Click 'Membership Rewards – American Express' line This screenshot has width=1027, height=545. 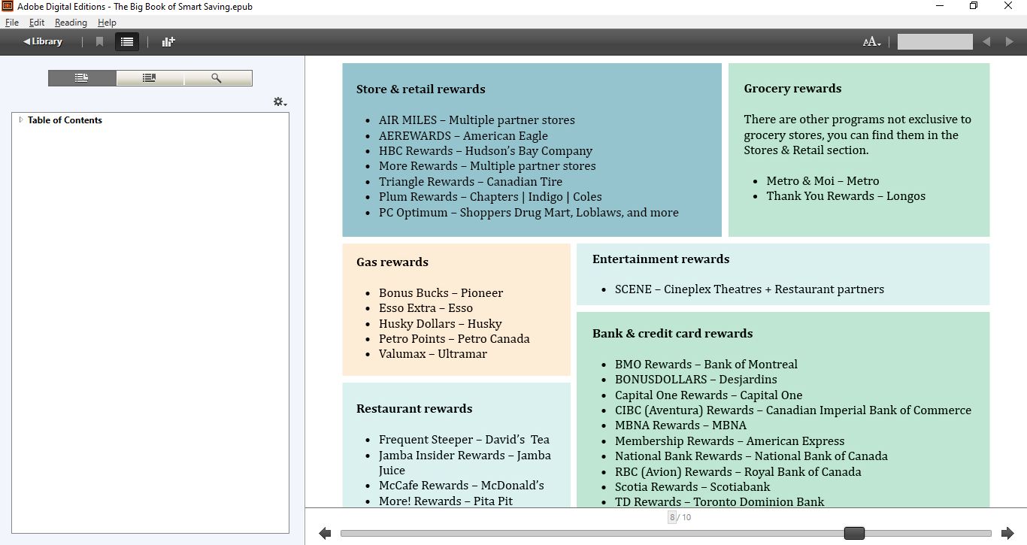tap(729, 441)
